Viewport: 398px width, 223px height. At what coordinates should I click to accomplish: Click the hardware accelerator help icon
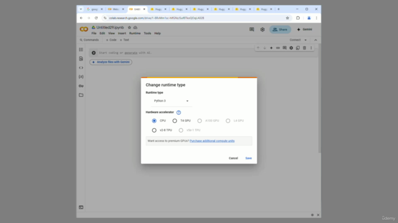pos(178,113)
